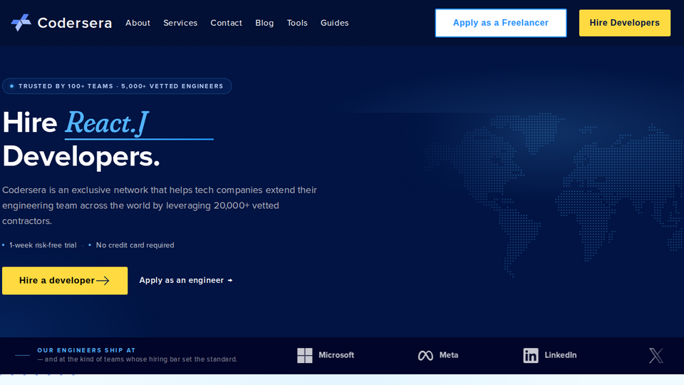Click the '1-week risk-free trial' text
This screenshot has height=385, width=684.
click(43, 245)
